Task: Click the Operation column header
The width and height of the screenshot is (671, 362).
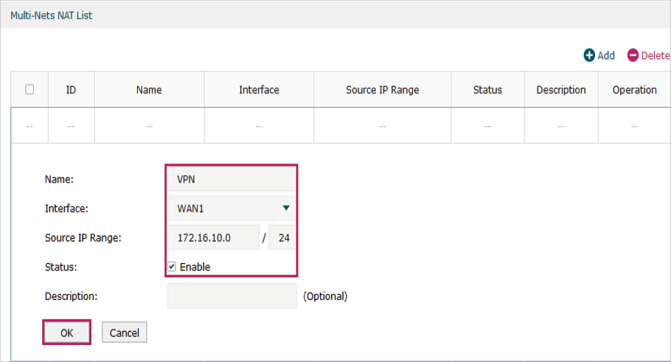Action: point(634,90)
